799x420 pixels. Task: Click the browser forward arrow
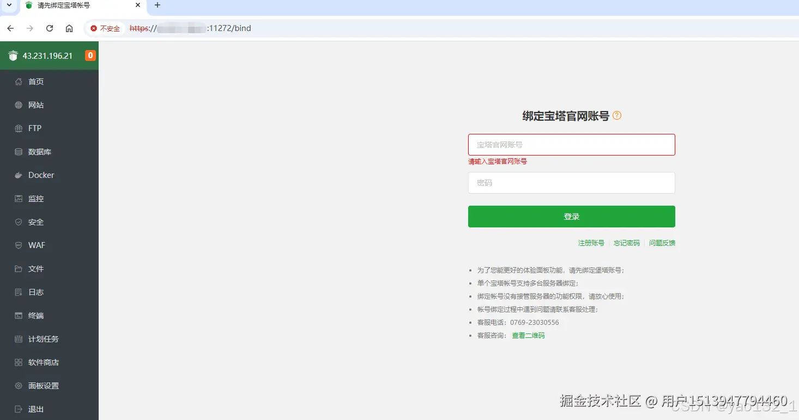(30, 28)
